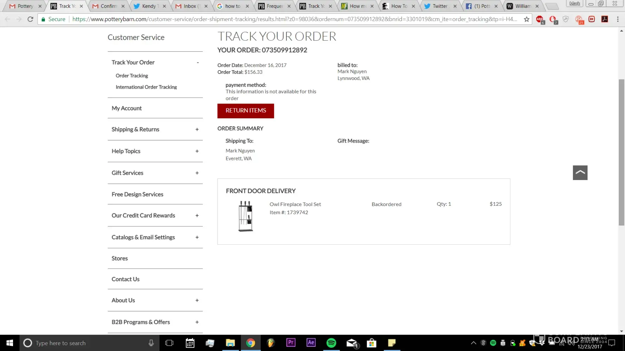This screenshot has height=351, width=625.
Task: Click the RETURN ITEMS button
Action: (x=246, y=111)
